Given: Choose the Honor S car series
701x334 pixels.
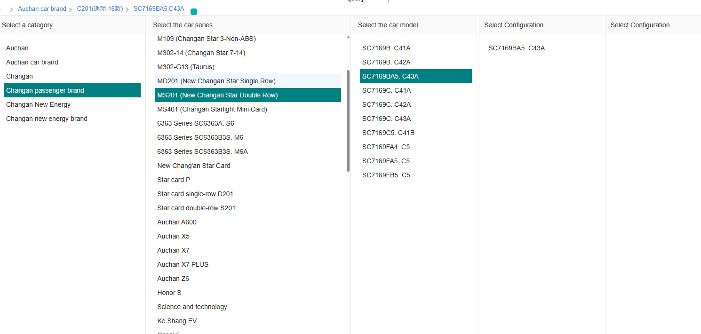Looking at the screenshot, I should pyautogui.click(x=169, y=293).
